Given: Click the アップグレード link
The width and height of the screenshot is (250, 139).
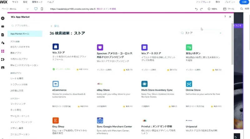Looking at the screenshot, I should tap(203, 2).
